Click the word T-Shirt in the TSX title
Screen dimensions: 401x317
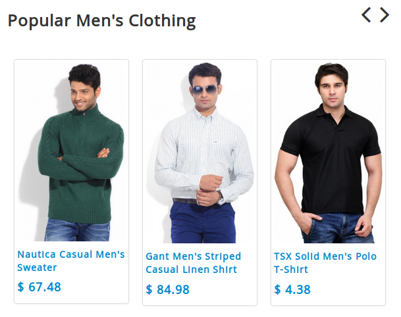tap(291, 270)
